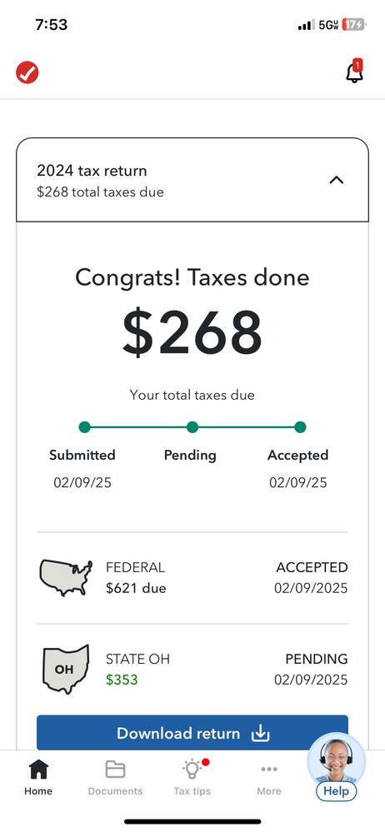Tap the battery status indicator

coord(353,24)
